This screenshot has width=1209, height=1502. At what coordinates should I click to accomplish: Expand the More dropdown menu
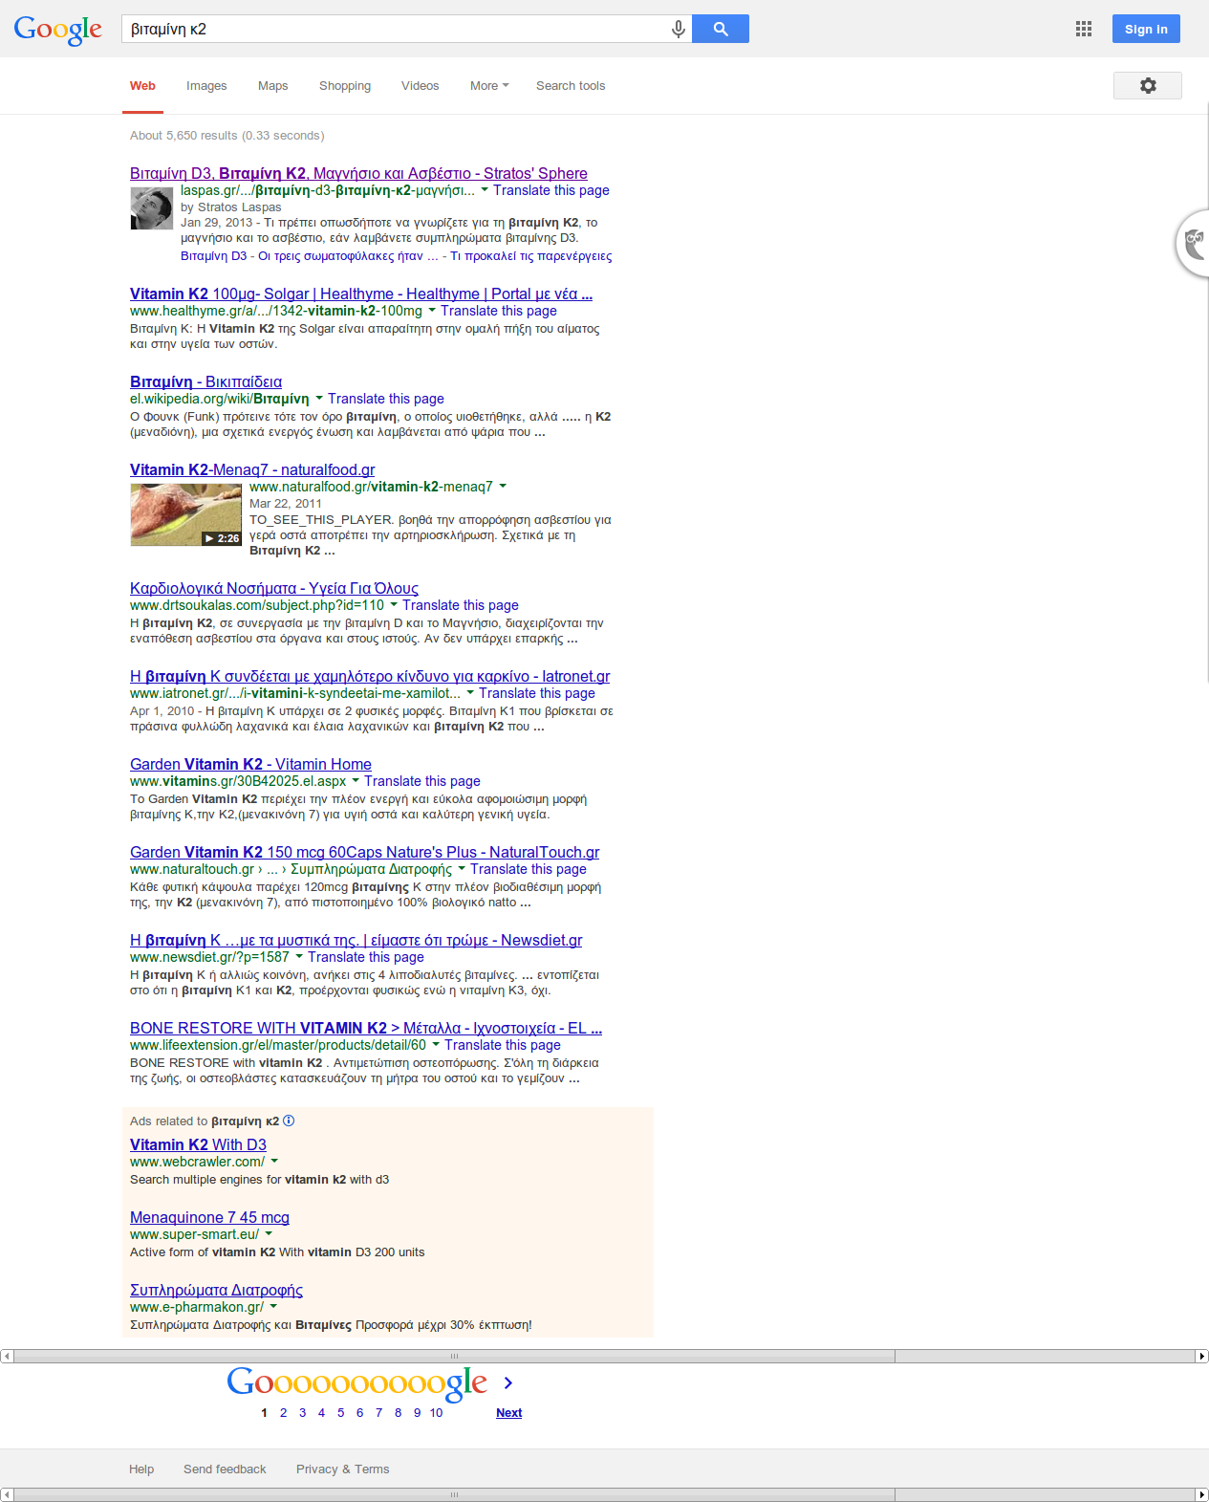pos(489,85)
